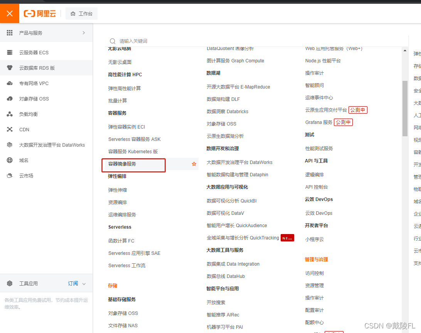This screenshot has width=421, height=333.
Task: Open 数据可视化 DataV link
Action: click(x=225, y=213)
